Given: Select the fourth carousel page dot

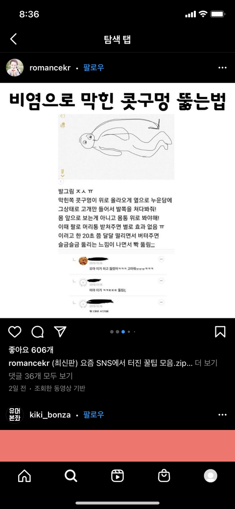Looking at the screenshot, I should pos(129,332).
